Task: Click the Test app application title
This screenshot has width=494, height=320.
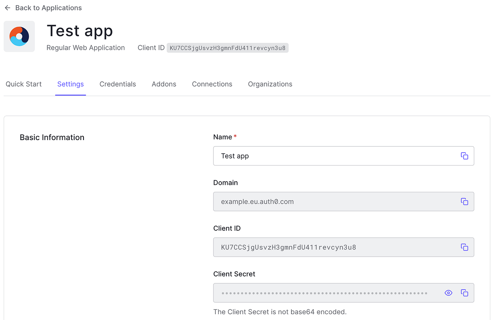Action: point(80,30)
